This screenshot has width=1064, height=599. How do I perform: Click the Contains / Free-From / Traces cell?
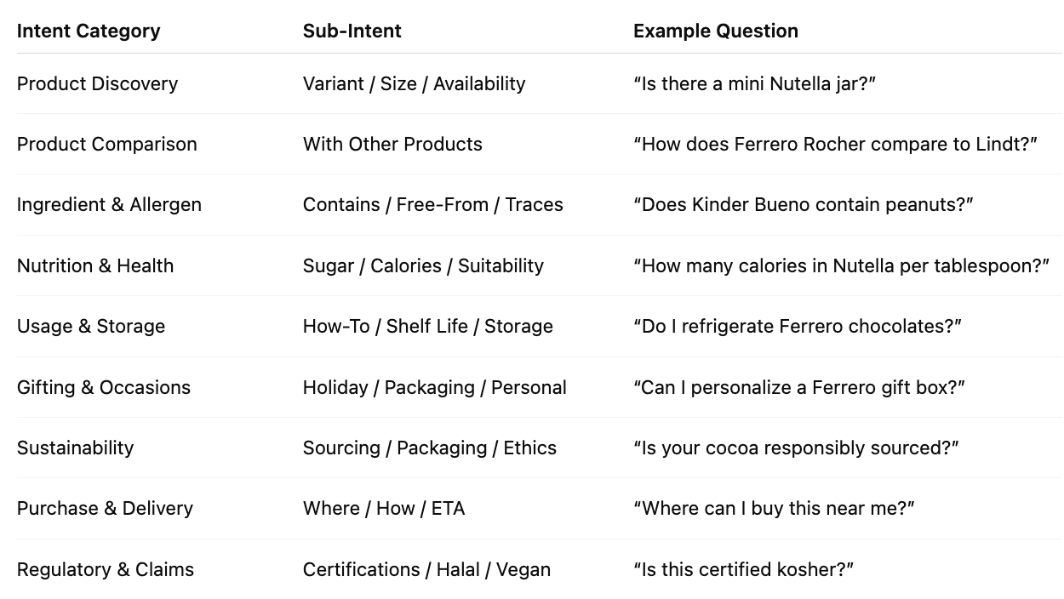coord(433,205)
